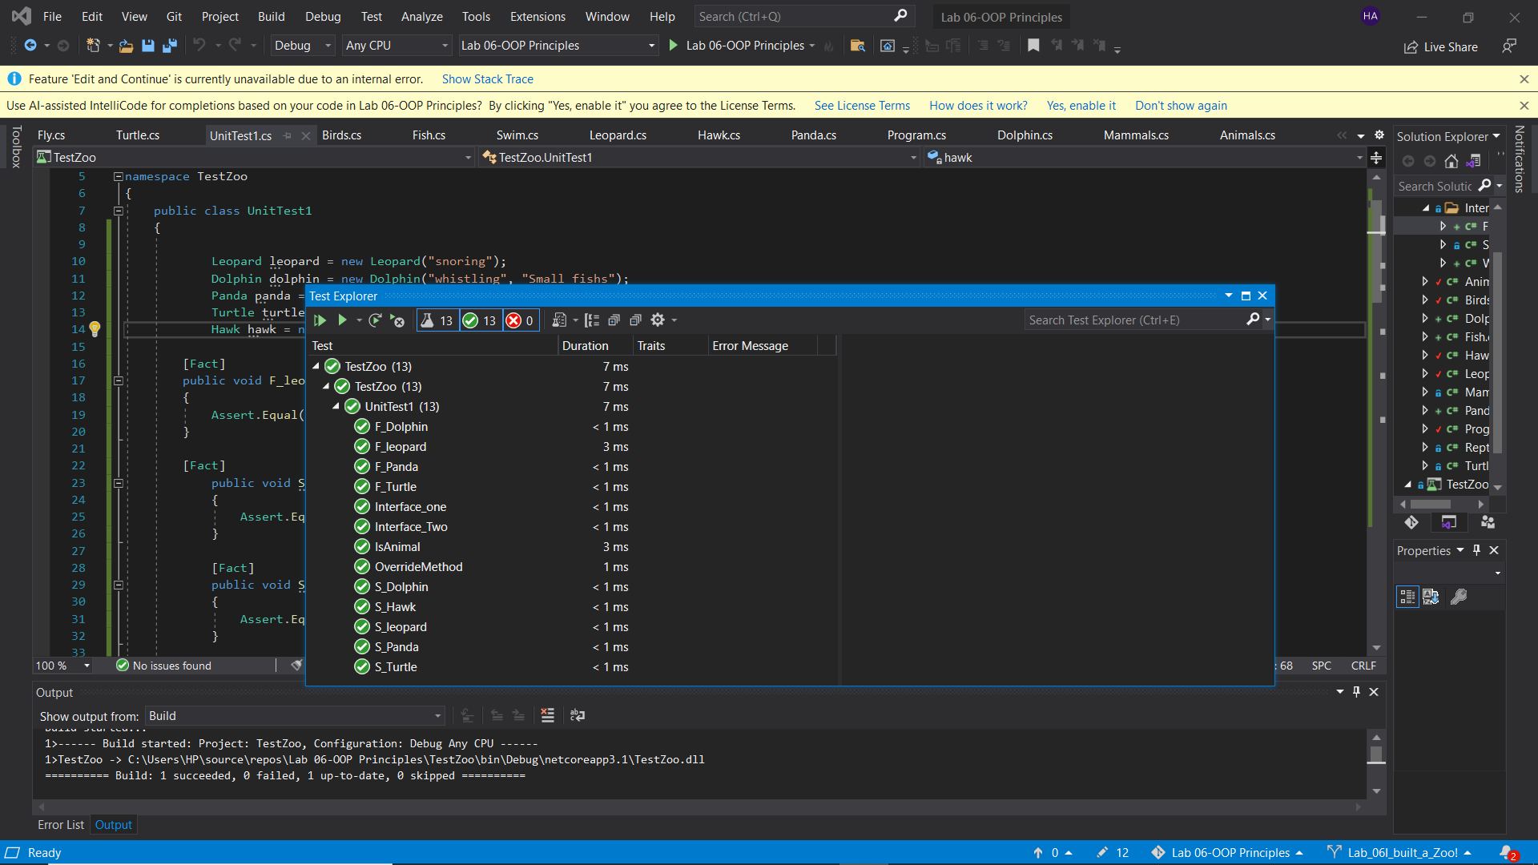Toggle a bookmark with the bookmark icon

[1033, 46]
